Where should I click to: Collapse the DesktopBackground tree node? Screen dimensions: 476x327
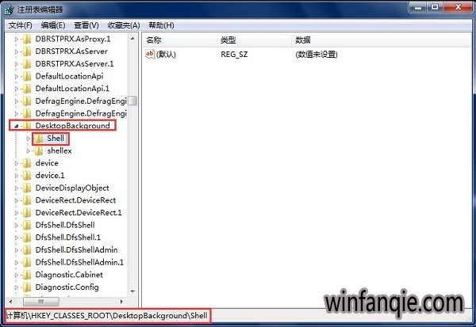point(17,126)
